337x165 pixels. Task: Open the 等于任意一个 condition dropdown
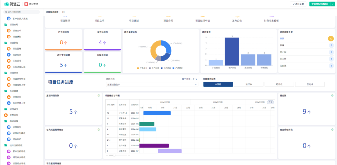190,79
